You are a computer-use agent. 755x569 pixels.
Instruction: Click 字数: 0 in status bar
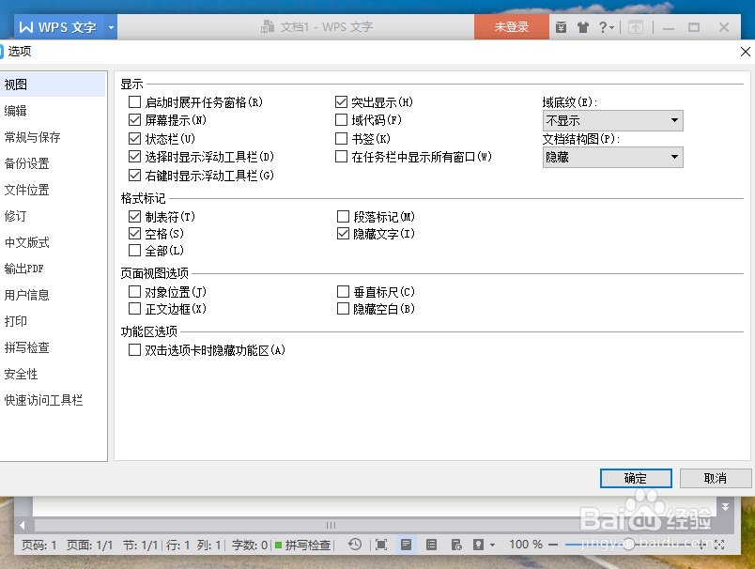(x=250, y=545)
